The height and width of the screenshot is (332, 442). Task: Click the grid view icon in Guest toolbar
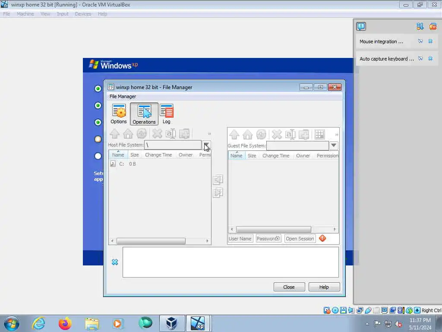[x=320, y=135]
